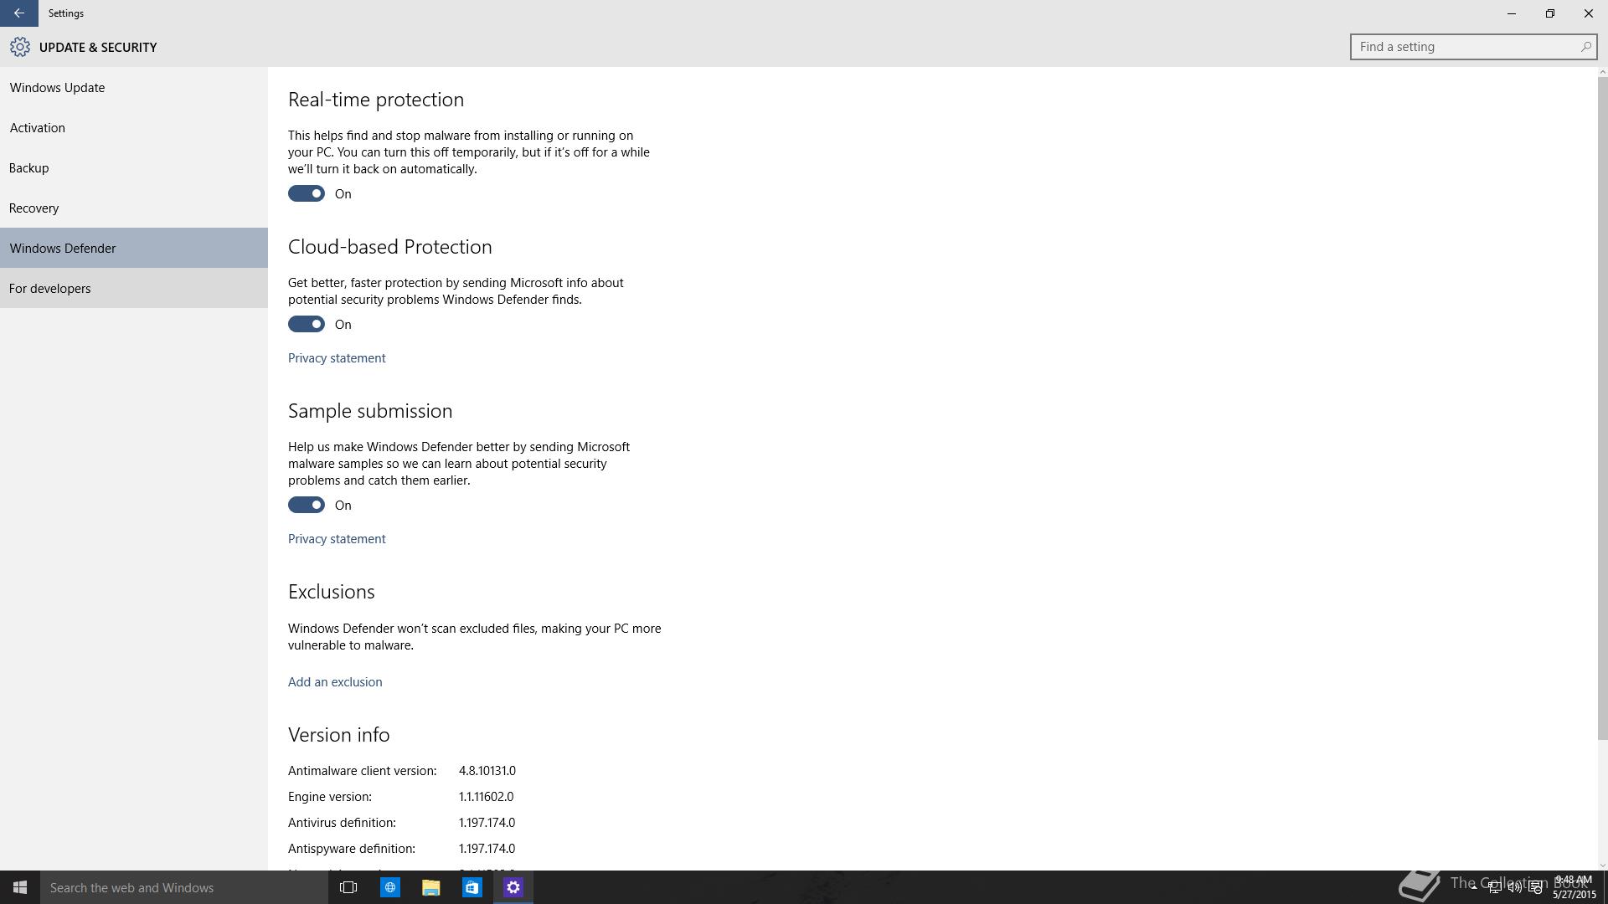Open the network status tray icon
The width and height of the screenshot is (1608, 904).
tap(1494, 887)
